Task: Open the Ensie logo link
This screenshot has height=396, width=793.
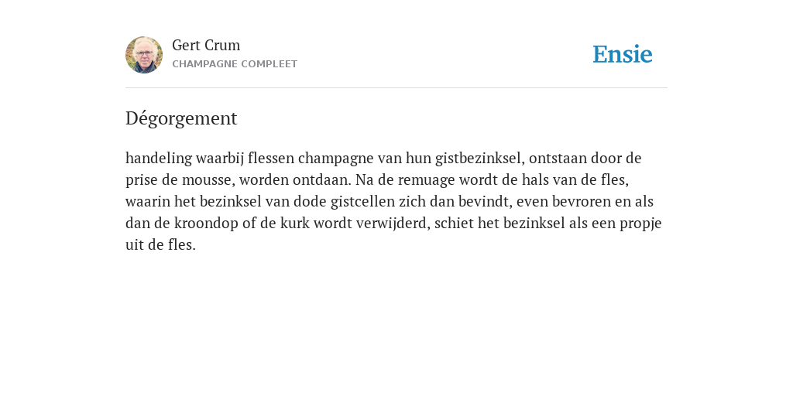Action: point(623,54)
